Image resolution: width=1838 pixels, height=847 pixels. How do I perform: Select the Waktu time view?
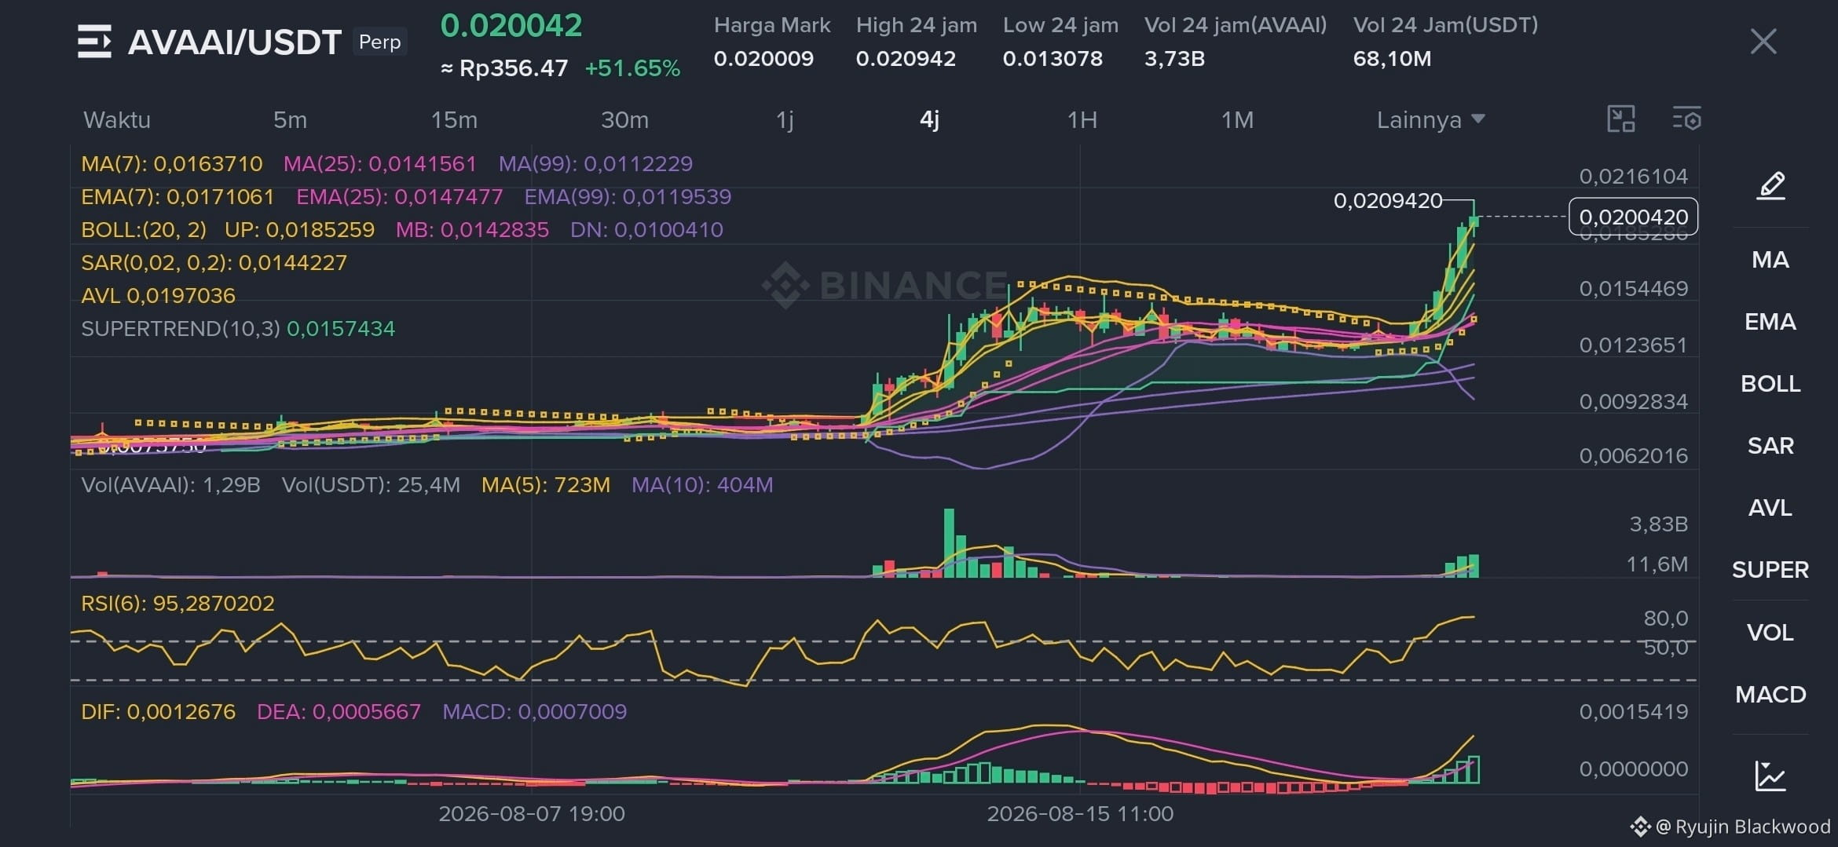click(117, 120)
